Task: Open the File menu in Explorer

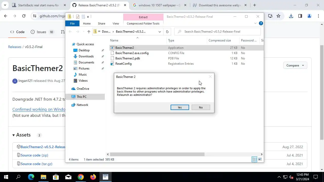Action: (72, 24)
